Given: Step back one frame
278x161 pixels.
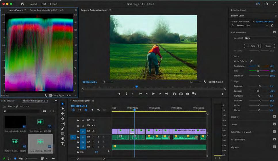Looking at the screenshot, I should click(x=147, y=94).
